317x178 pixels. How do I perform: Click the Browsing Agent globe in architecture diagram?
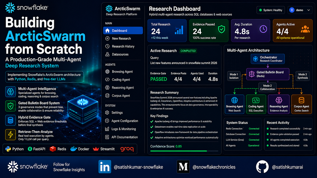coord(235,100)
